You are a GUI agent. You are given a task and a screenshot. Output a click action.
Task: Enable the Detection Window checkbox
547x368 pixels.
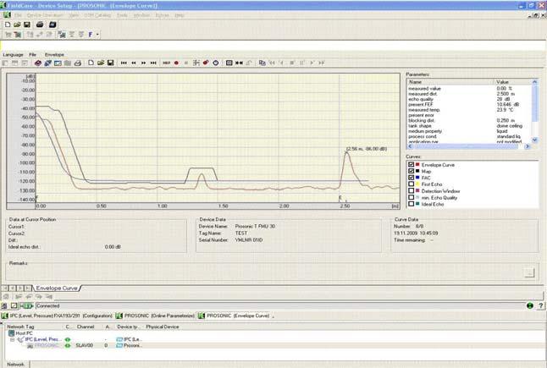pos(411,190)
